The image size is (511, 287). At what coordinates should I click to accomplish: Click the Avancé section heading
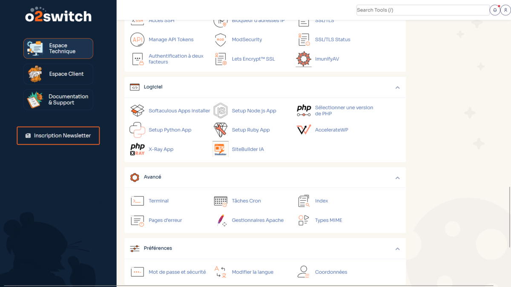152,177
